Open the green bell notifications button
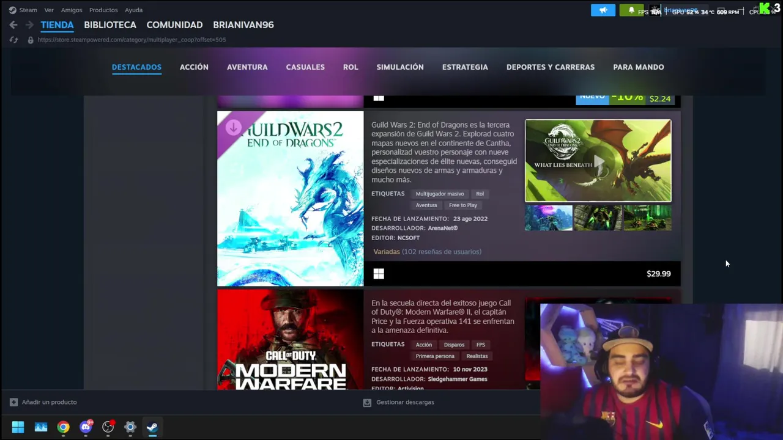783x440 pixels. (x=631, y=10)
